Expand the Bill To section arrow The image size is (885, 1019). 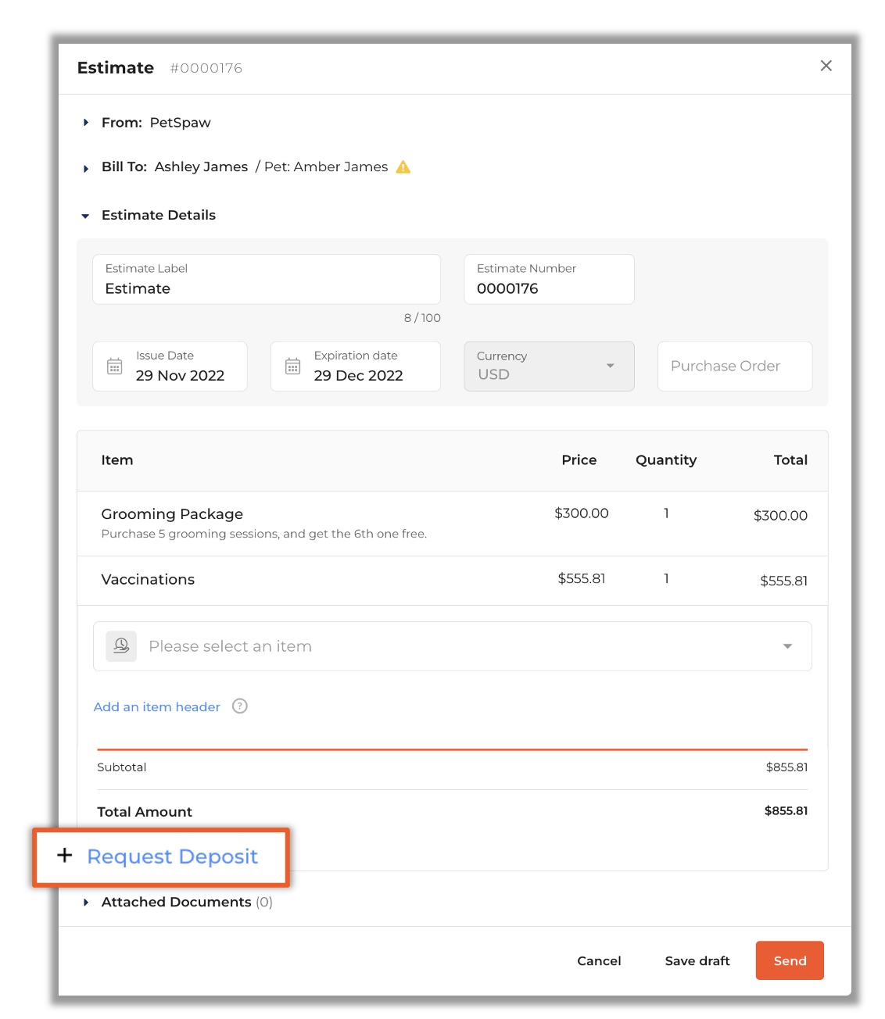coord(86,168)
